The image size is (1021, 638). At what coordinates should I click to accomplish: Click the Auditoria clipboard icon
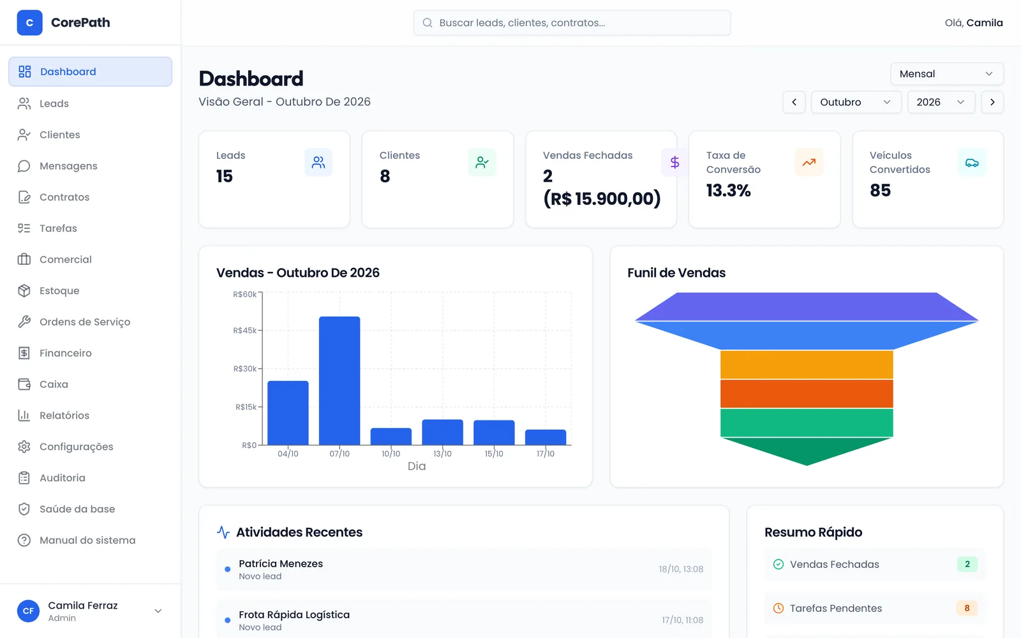[x=24, y=478]
